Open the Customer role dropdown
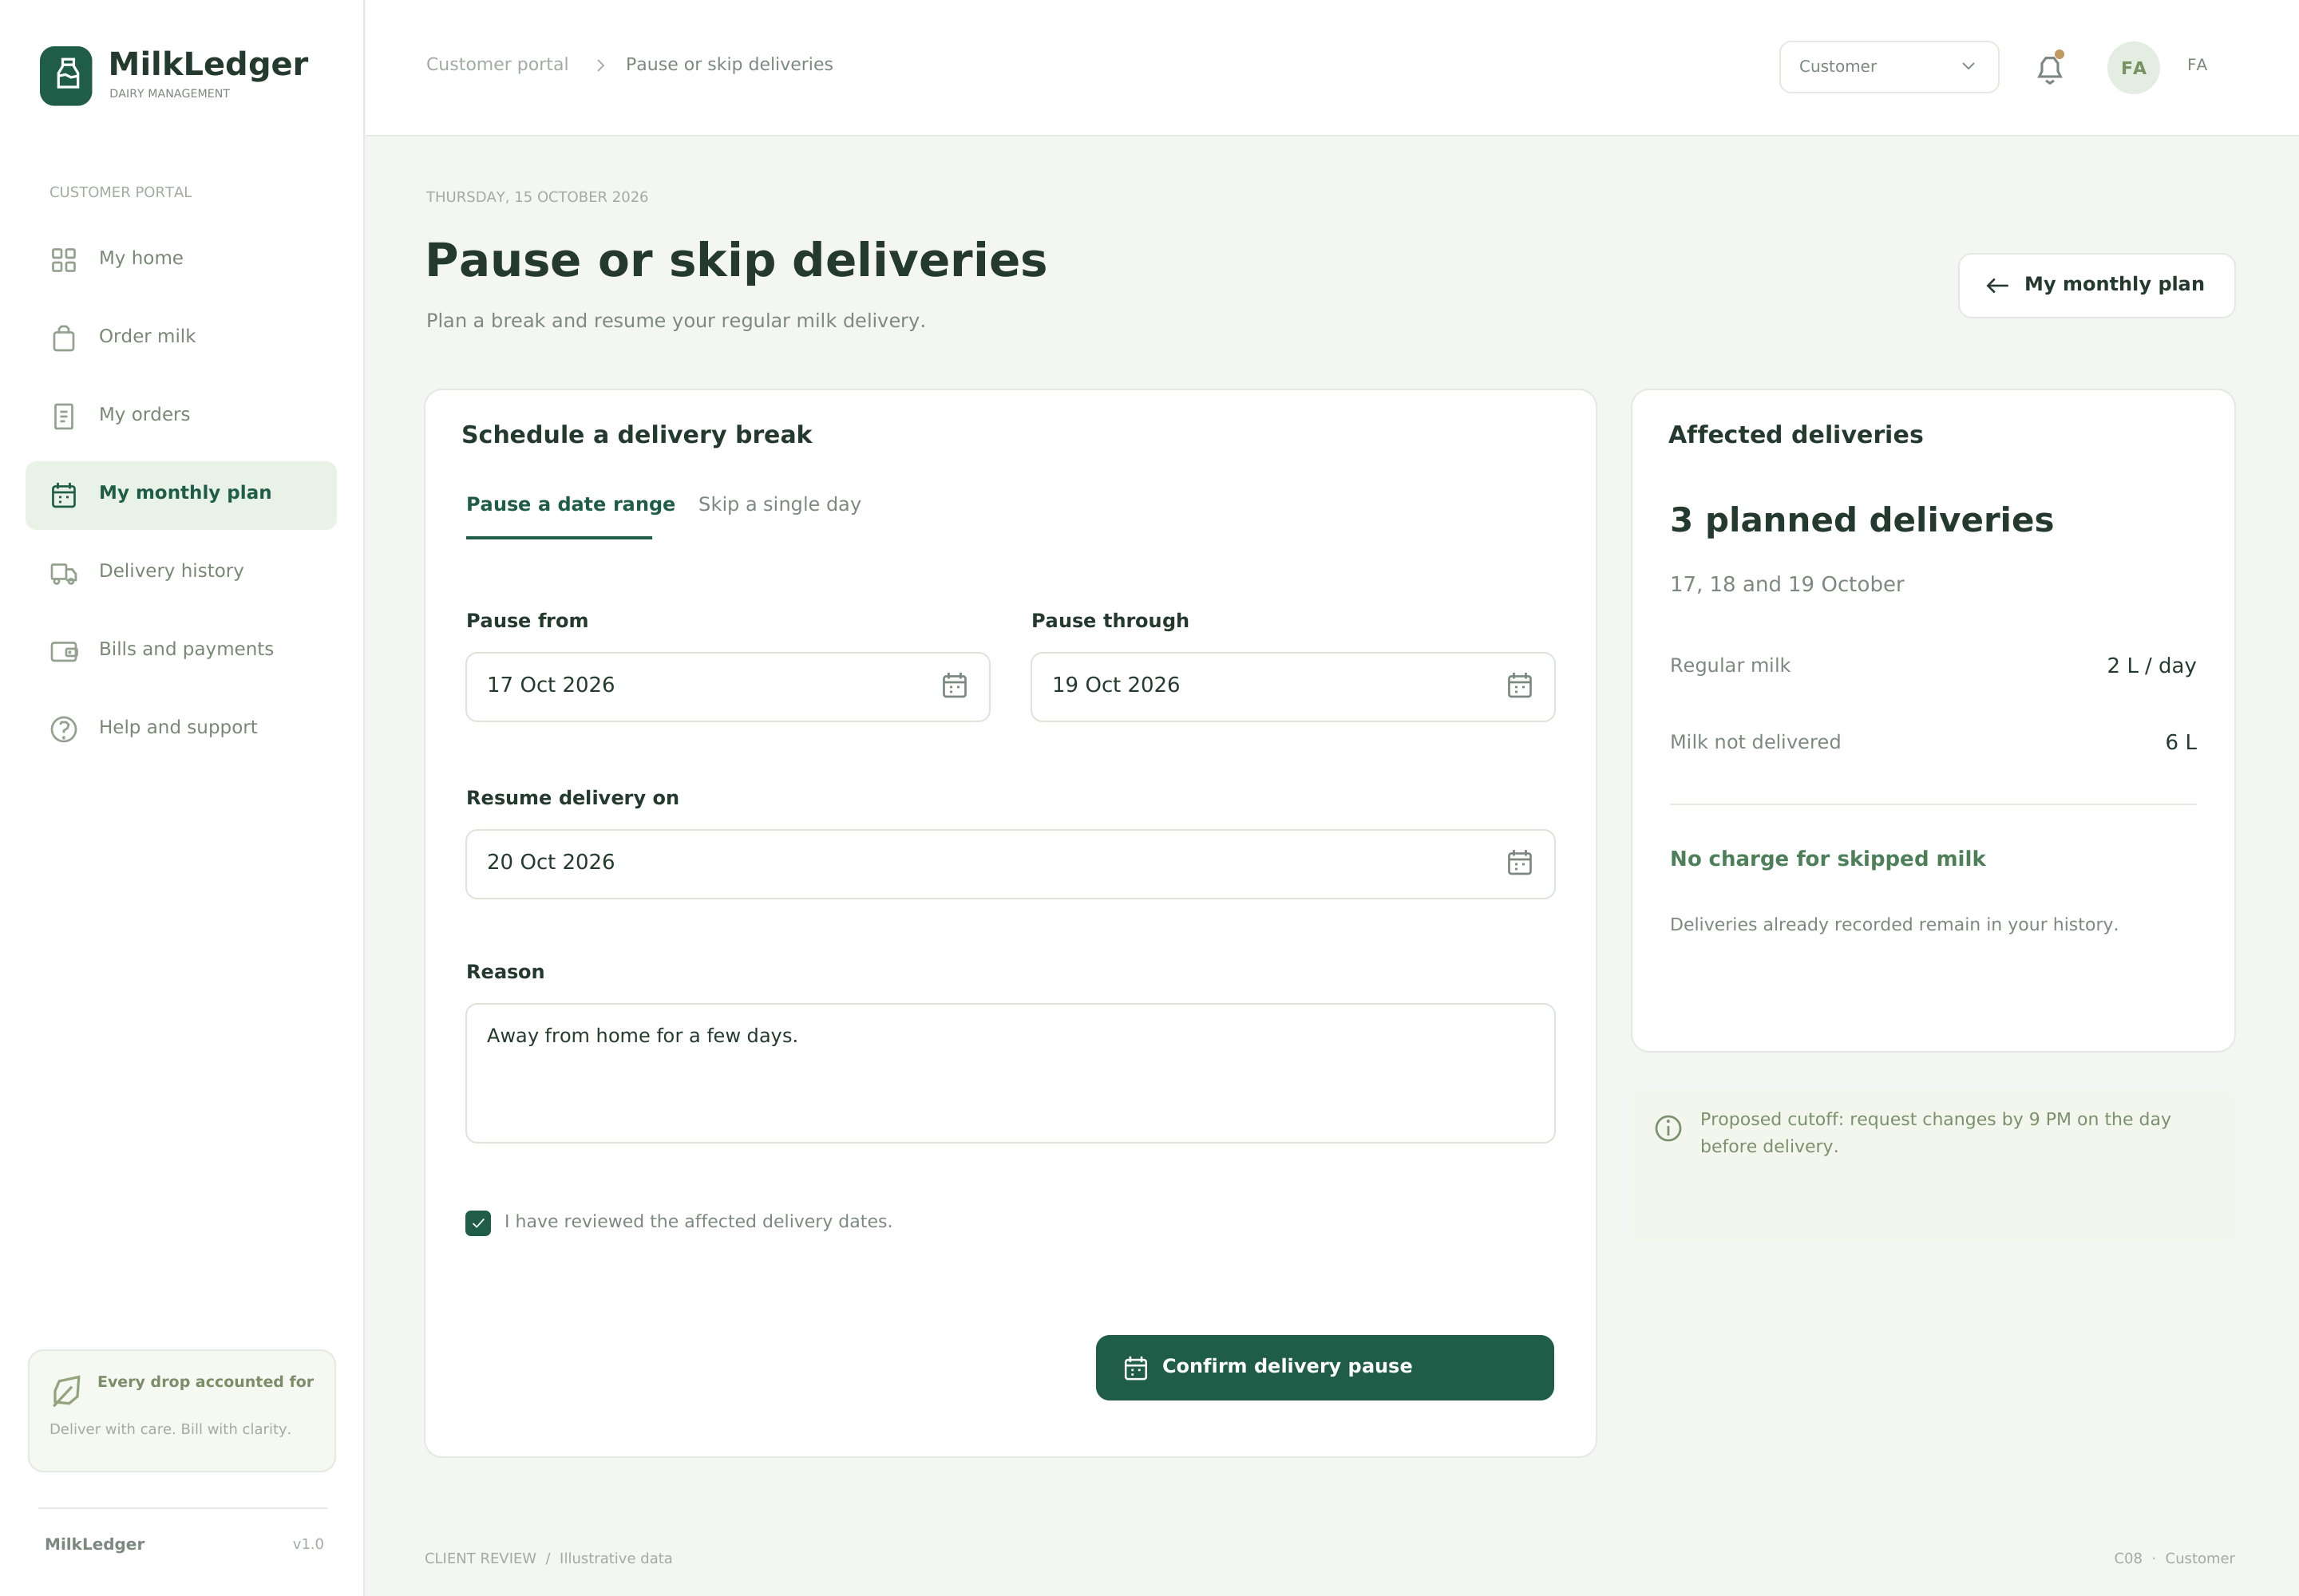This screenshot has width=2299, height=1596. [1889, 67]
